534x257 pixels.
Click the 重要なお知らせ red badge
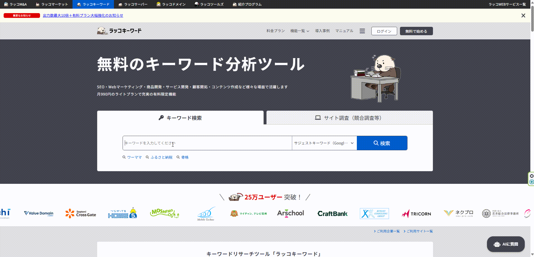coord(22,15)
